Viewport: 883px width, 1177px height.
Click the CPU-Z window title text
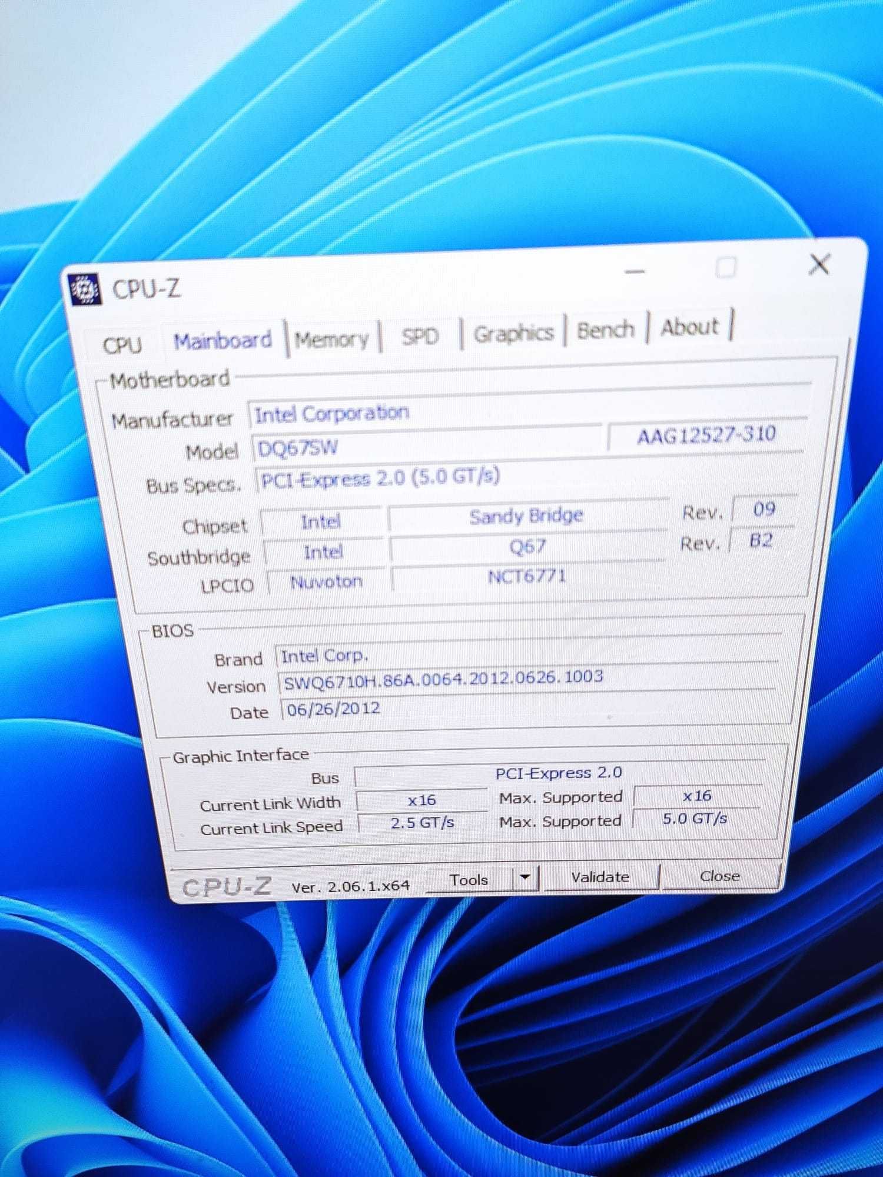click(x=146, y=289)
